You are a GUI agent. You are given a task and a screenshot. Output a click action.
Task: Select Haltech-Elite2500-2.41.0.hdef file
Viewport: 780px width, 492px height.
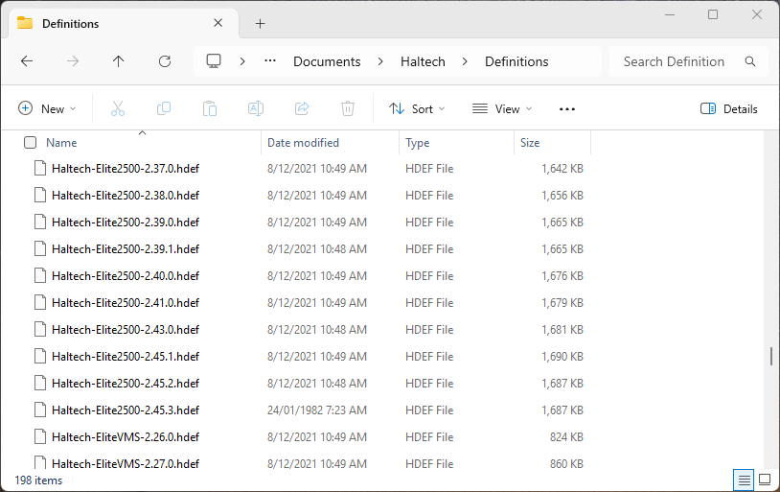tap(126, 303)
